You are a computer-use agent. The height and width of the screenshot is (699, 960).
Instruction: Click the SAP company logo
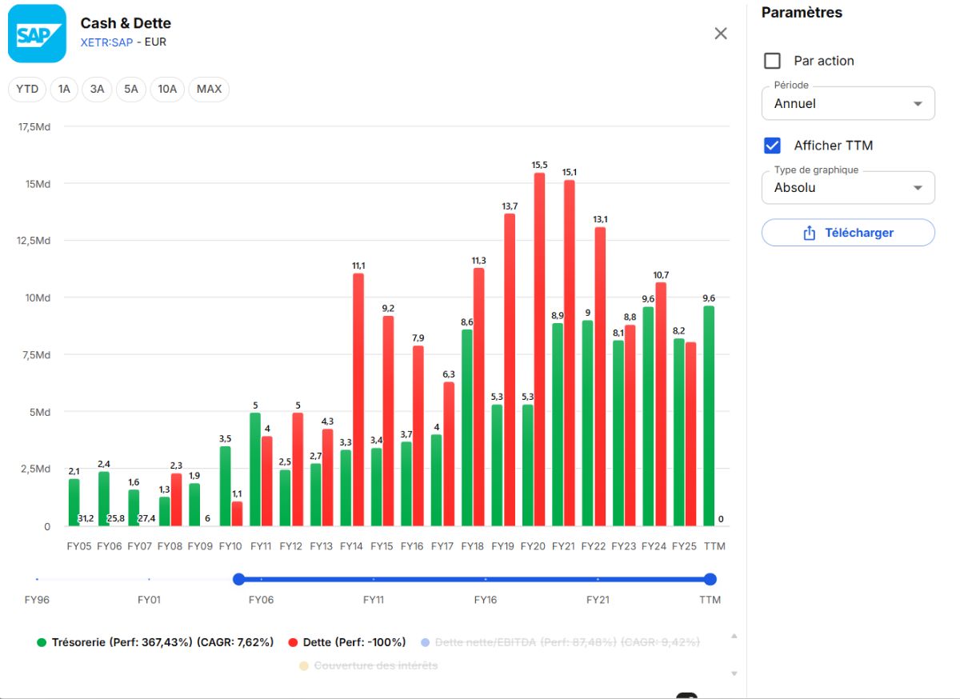coord(37,34)
